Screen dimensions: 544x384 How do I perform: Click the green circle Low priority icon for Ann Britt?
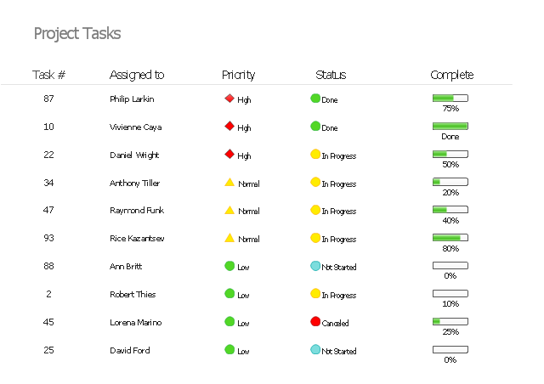229,266
